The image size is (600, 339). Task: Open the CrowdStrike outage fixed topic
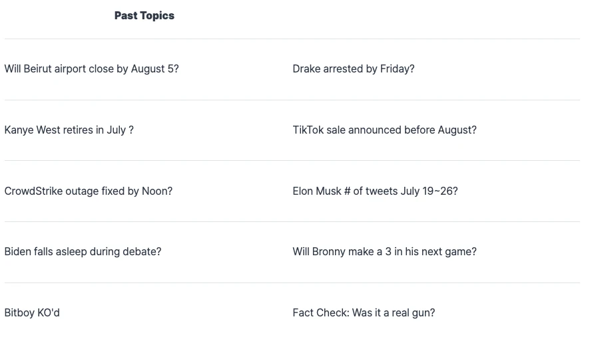click(x=88, y=191)
